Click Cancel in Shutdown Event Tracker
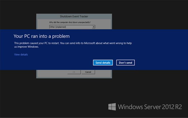The width and height of the screenshot is (188, 118). (x=88, y=72)
